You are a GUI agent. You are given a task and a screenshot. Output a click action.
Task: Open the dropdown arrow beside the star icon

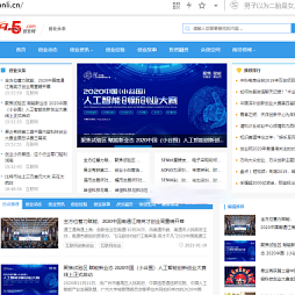[x=216, y=5]
